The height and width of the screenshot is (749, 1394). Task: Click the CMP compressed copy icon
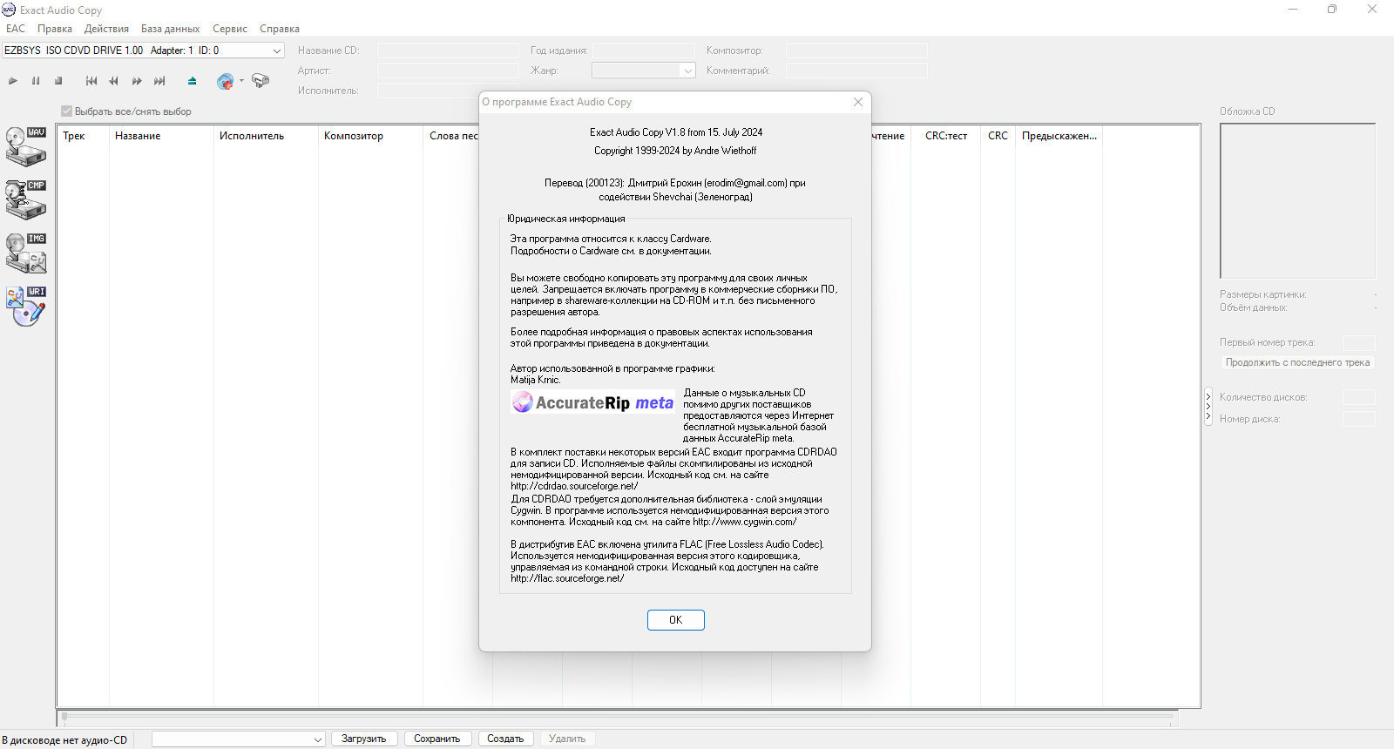(x=25, y=199)
